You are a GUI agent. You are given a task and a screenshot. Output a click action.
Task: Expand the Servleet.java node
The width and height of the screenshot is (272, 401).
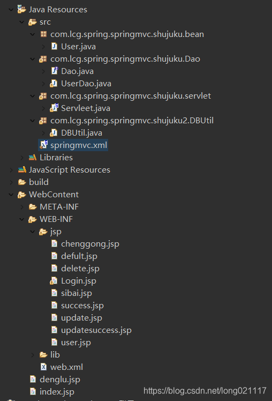coord(43,108)
